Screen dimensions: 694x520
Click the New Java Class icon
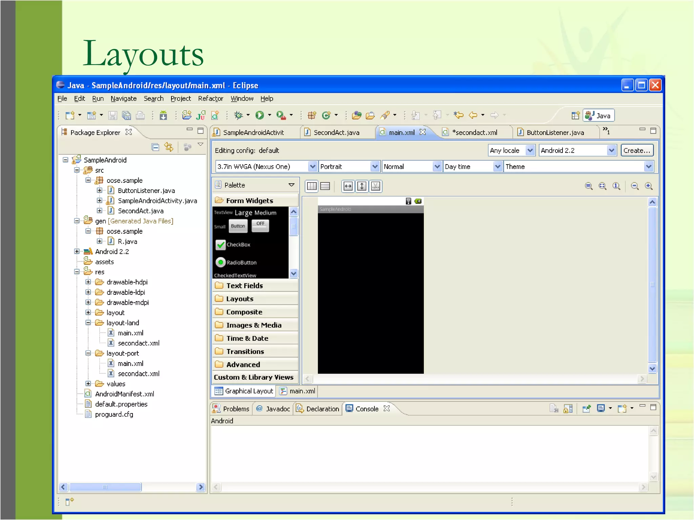[x=326, y=115]
